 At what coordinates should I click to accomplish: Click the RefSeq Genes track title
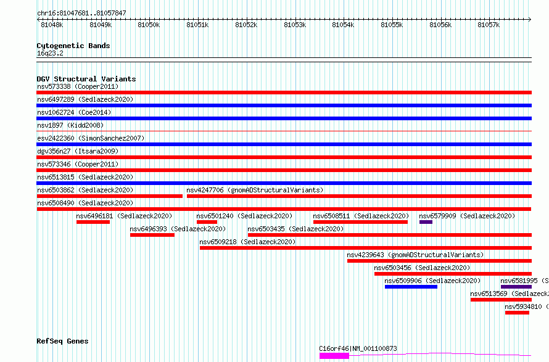[x=62, y=341]
